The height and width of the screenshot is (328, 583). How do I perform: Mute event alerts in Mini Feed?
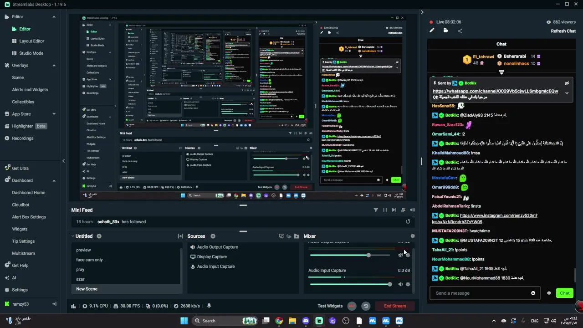click(403, 210)
